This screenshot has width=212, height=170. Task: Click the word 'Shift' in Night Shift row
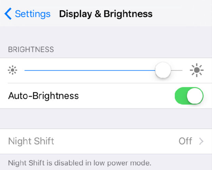coord(44,141)
